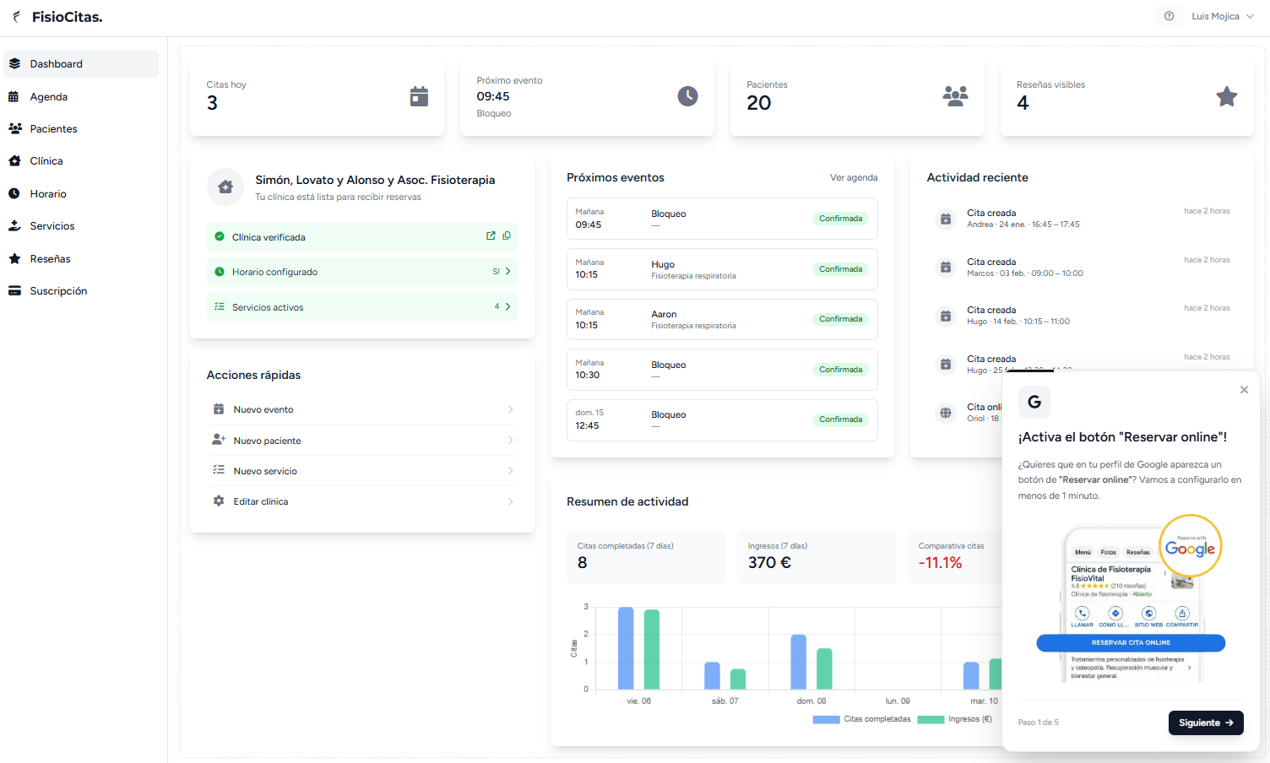This screenshot has height=763, width=1270.
Task: Close the Google Reservar online popup
Action: pos(1244,390)
